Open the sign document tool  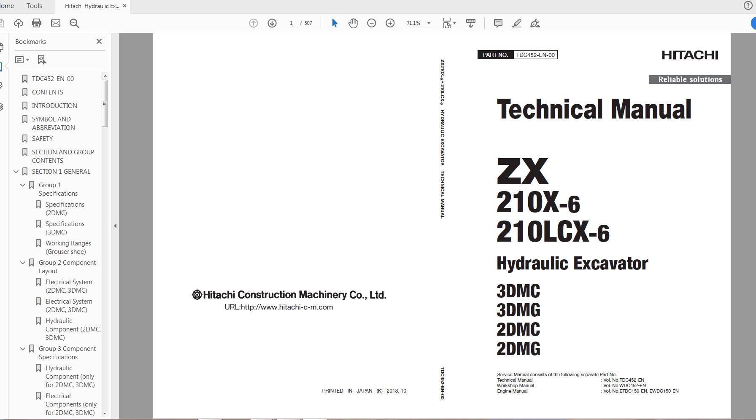(535, 23)
